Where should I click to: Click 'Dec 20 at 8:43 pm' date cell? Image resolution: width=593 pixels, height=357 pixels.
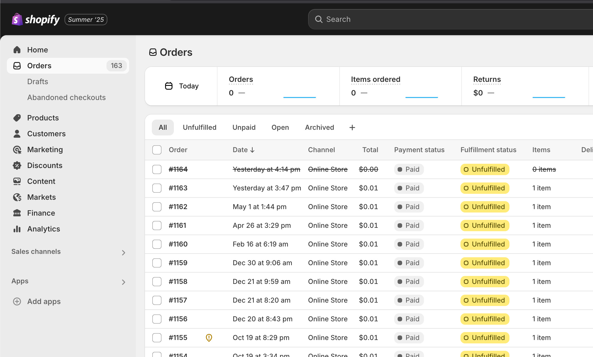(263, 319)
